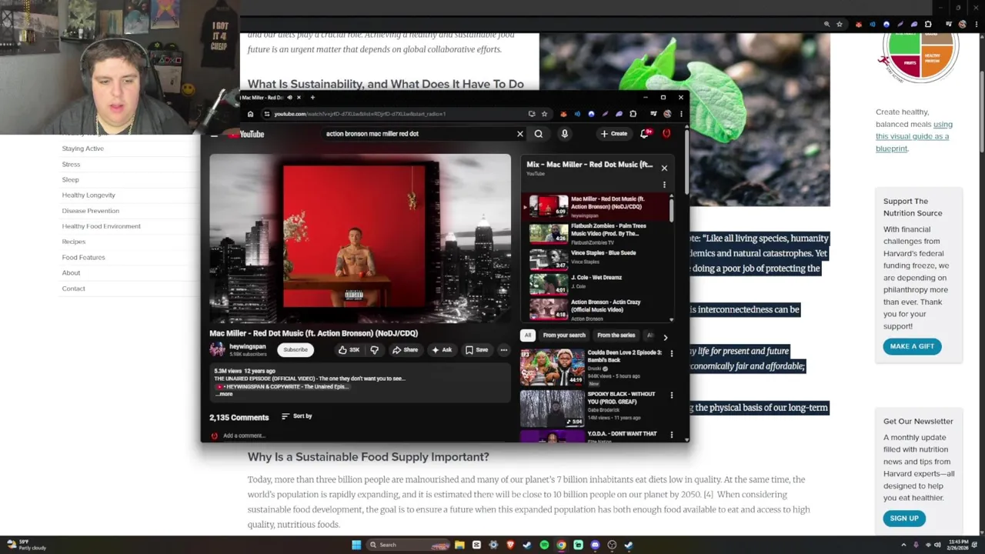Image resolution: width=985 pixels, height=554 pixels.
Task: Click the browser home icon
Action: click(250, 114)
